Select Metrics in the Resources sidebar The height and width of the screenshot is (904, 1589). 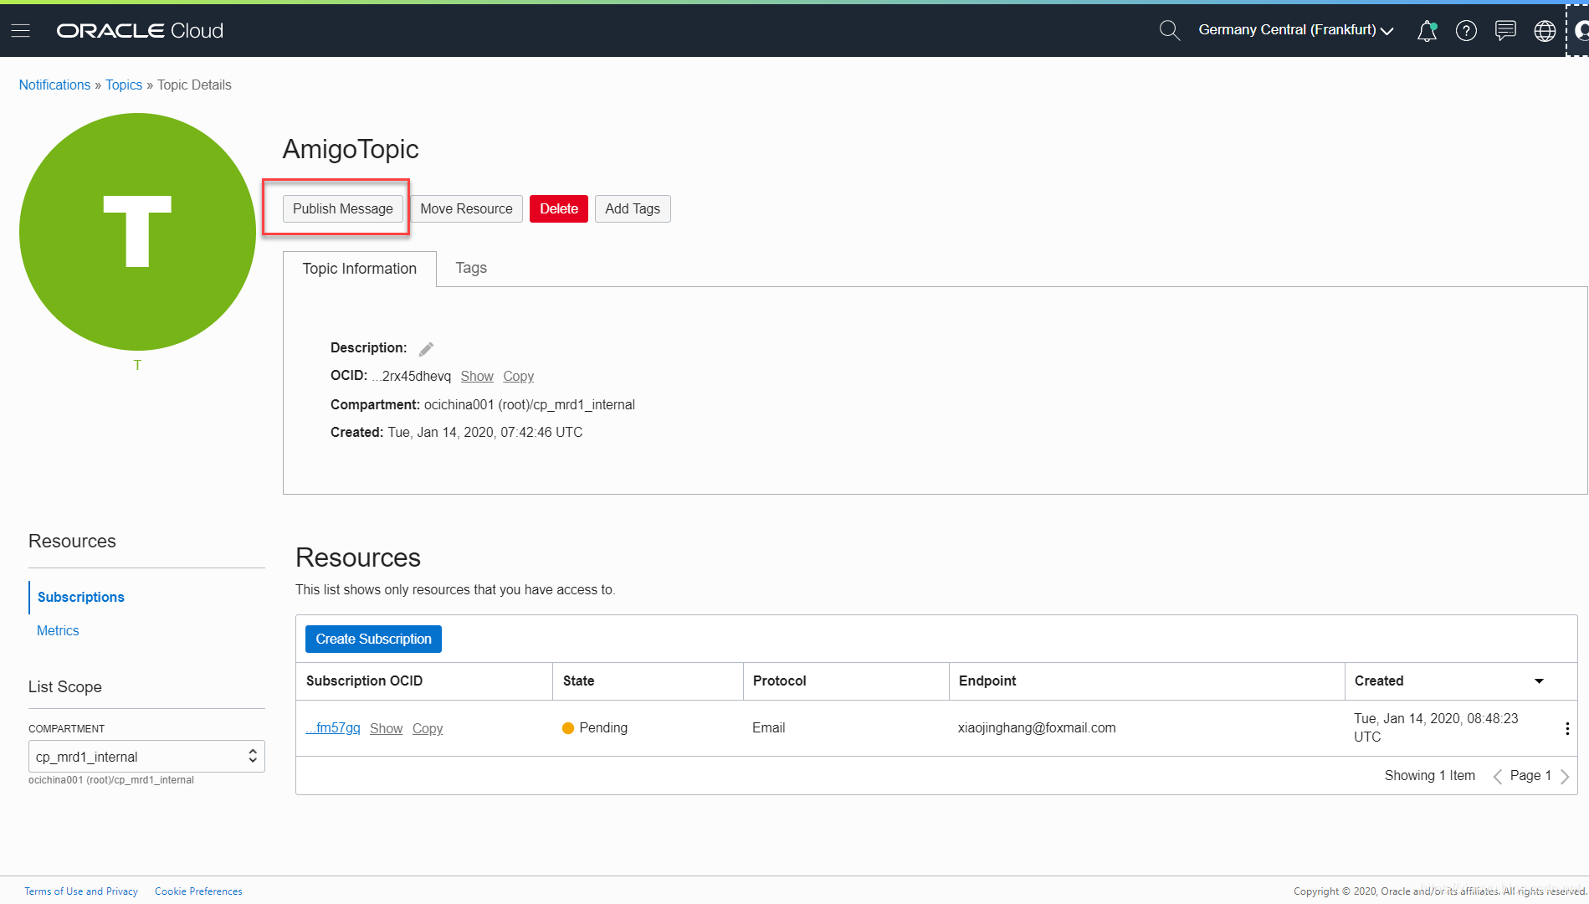58,630
